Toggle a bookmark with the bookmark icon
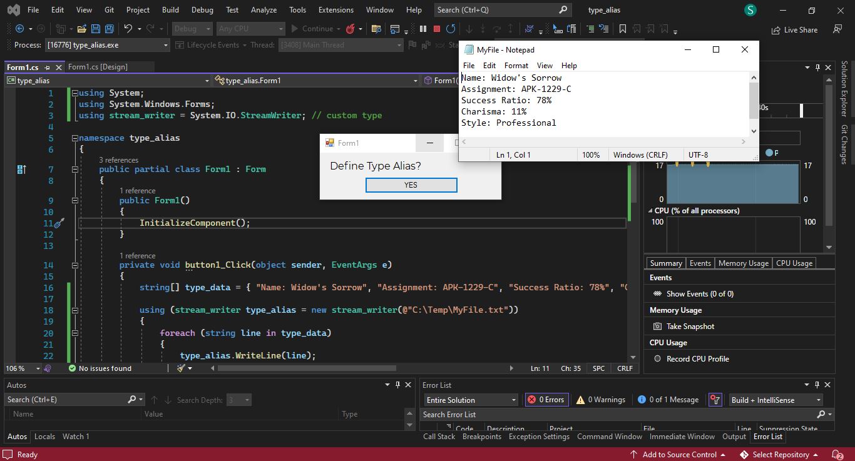Viewport: 855px width, 461px height. pos(622,29)
